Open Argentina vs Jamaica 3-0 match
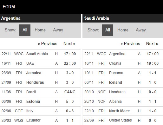Viewport: 163px width, 125px height. click(40, 73)
